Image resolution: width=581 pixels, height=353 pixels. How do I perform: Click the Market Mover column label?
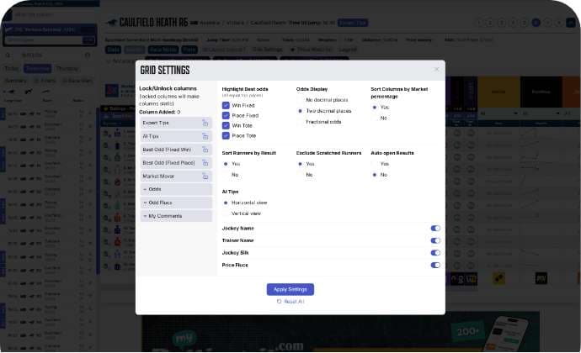coord(158,176)
